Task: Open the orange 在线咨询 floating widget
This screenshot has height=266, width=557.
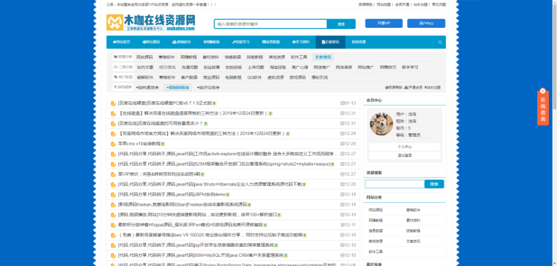Action: click(542, 108)
